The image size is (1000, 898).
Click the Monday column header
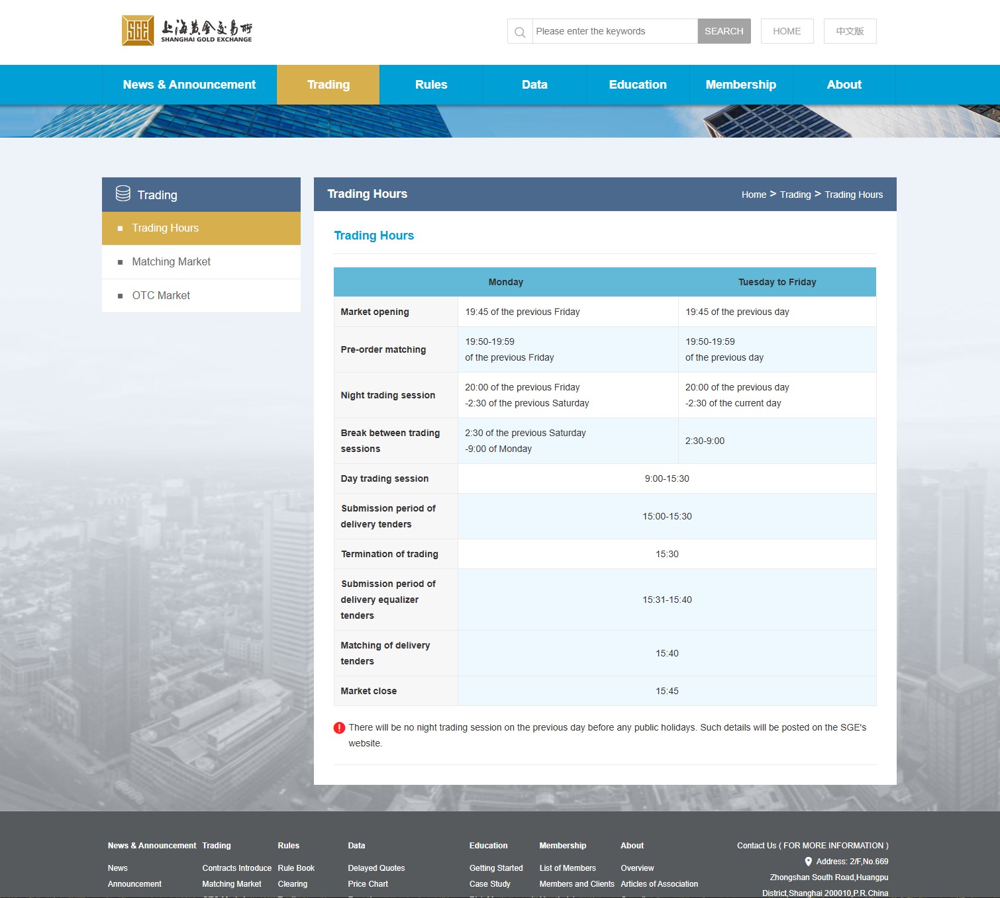[x=506, y=282]
